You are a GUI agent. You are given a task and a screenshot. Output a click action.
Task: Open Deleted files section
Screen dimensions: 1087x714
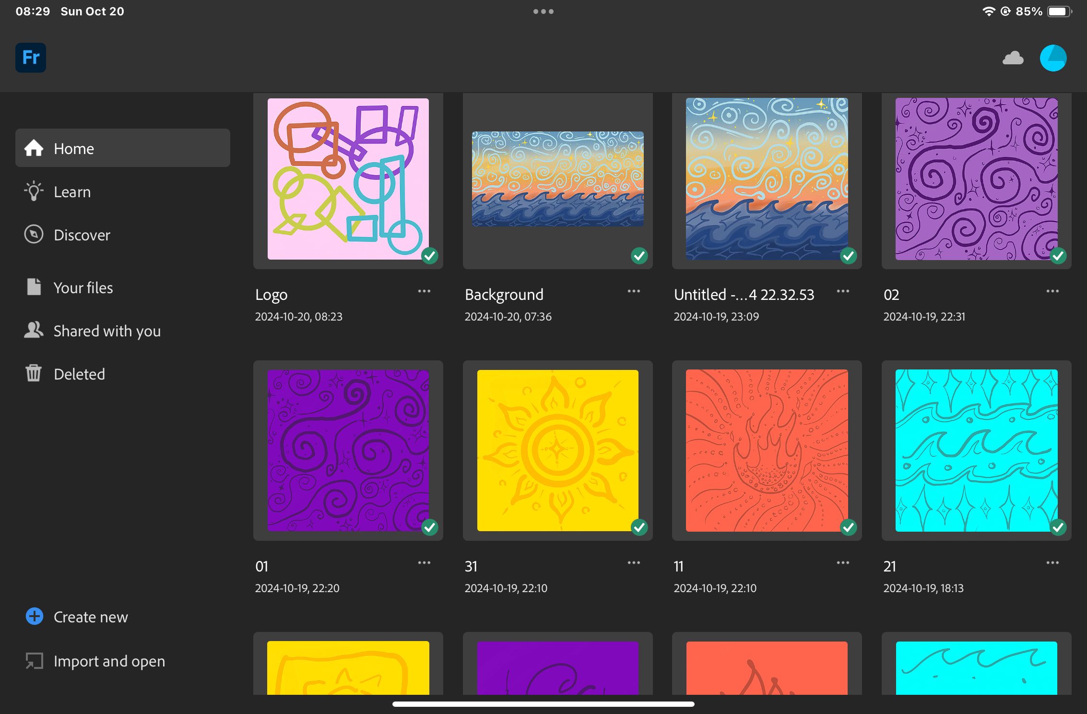[78, 373]
